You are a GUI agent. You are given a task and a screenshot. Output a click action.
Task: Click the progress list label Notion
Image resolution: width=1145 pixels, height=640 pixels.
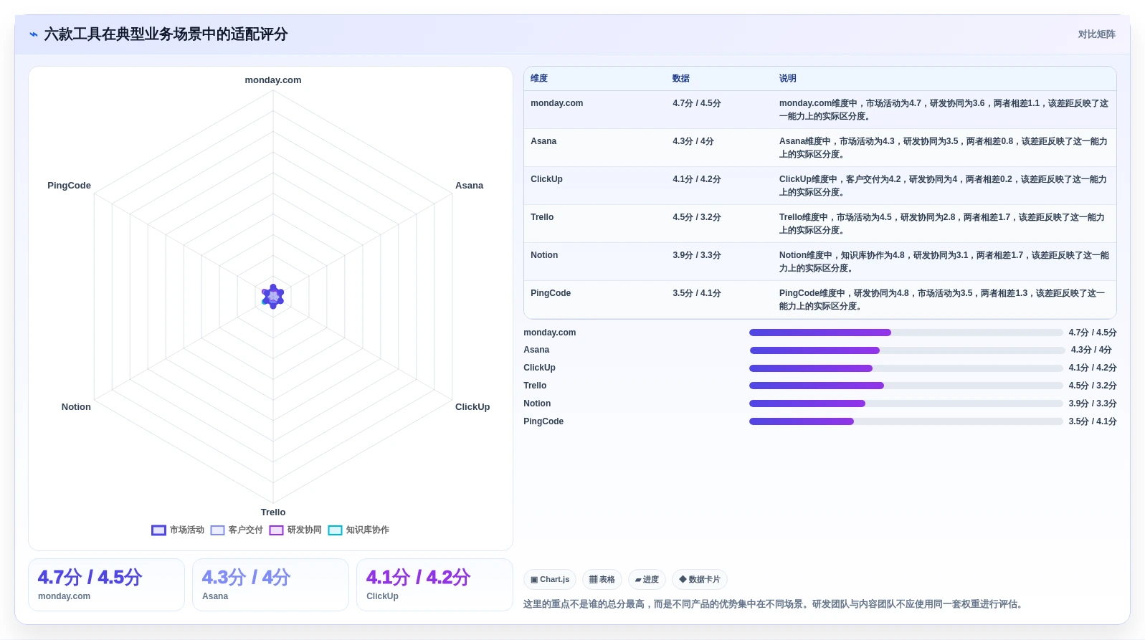coord(537,403)
